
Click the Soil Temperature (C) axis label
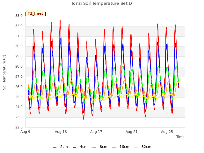coord(4,72)
